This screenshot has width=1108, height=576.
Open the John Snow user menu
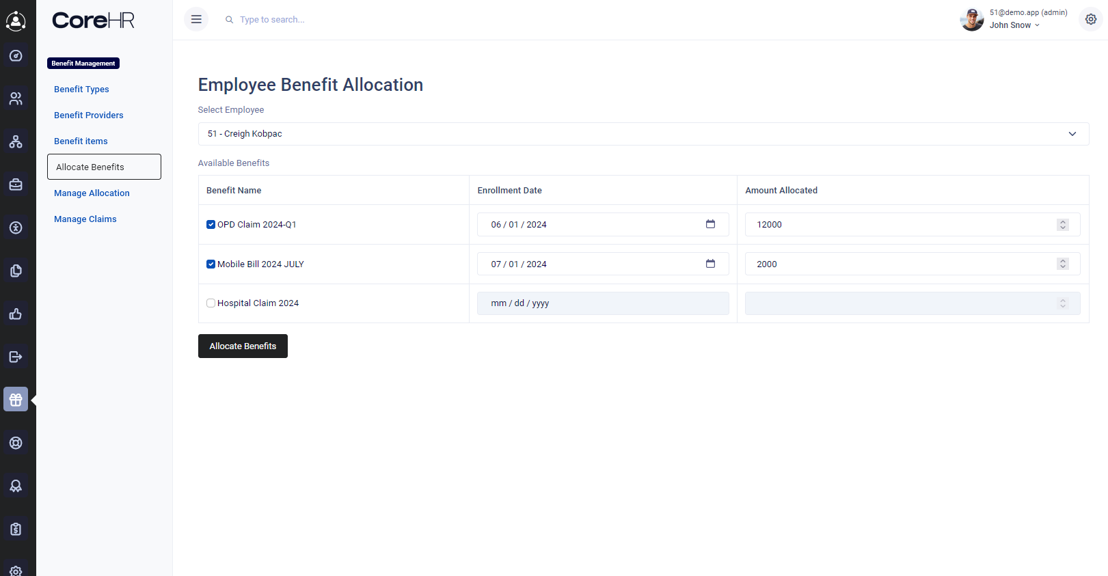[x=1014, y=25]
